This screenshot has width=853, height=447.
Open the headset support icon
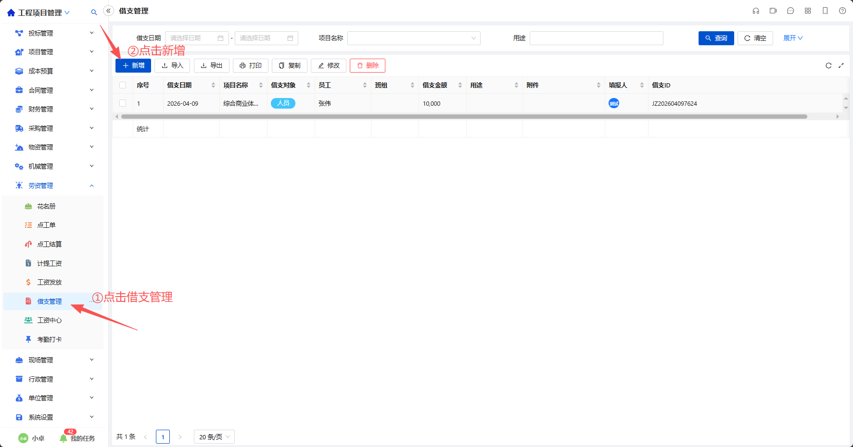(x=756, y=11)
